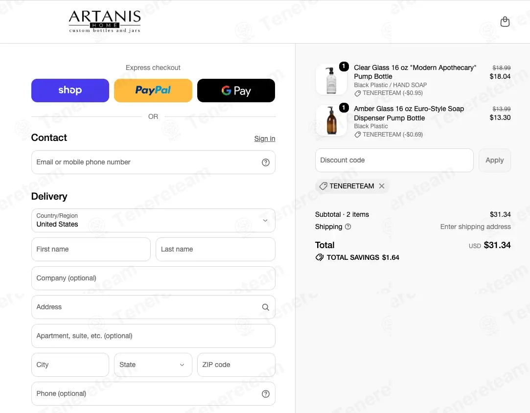Screen dimensions: 530x413
Task: Open the Country/Region dropdown
Action: point(153,220)
